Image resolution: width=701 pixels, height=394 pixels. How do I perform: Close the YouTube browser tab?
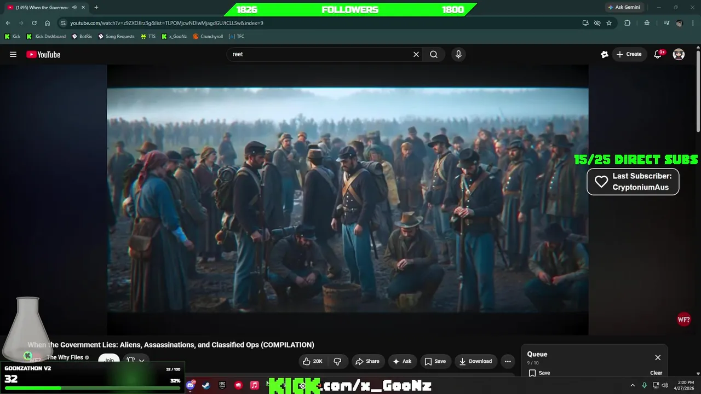(x=83, y=7)
